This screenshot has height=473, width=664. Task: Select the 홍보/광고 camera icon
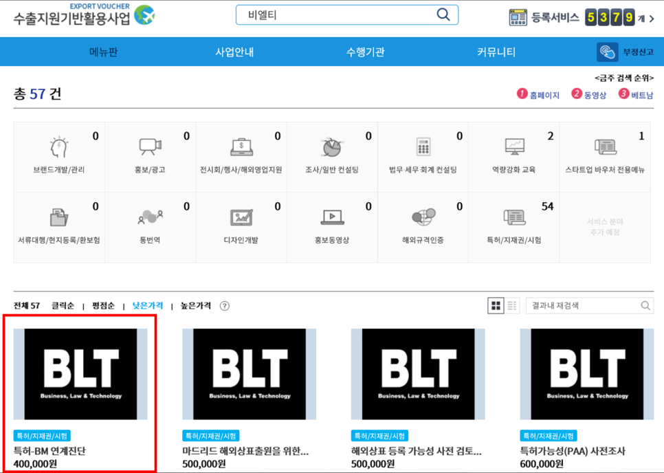[150, 147]
